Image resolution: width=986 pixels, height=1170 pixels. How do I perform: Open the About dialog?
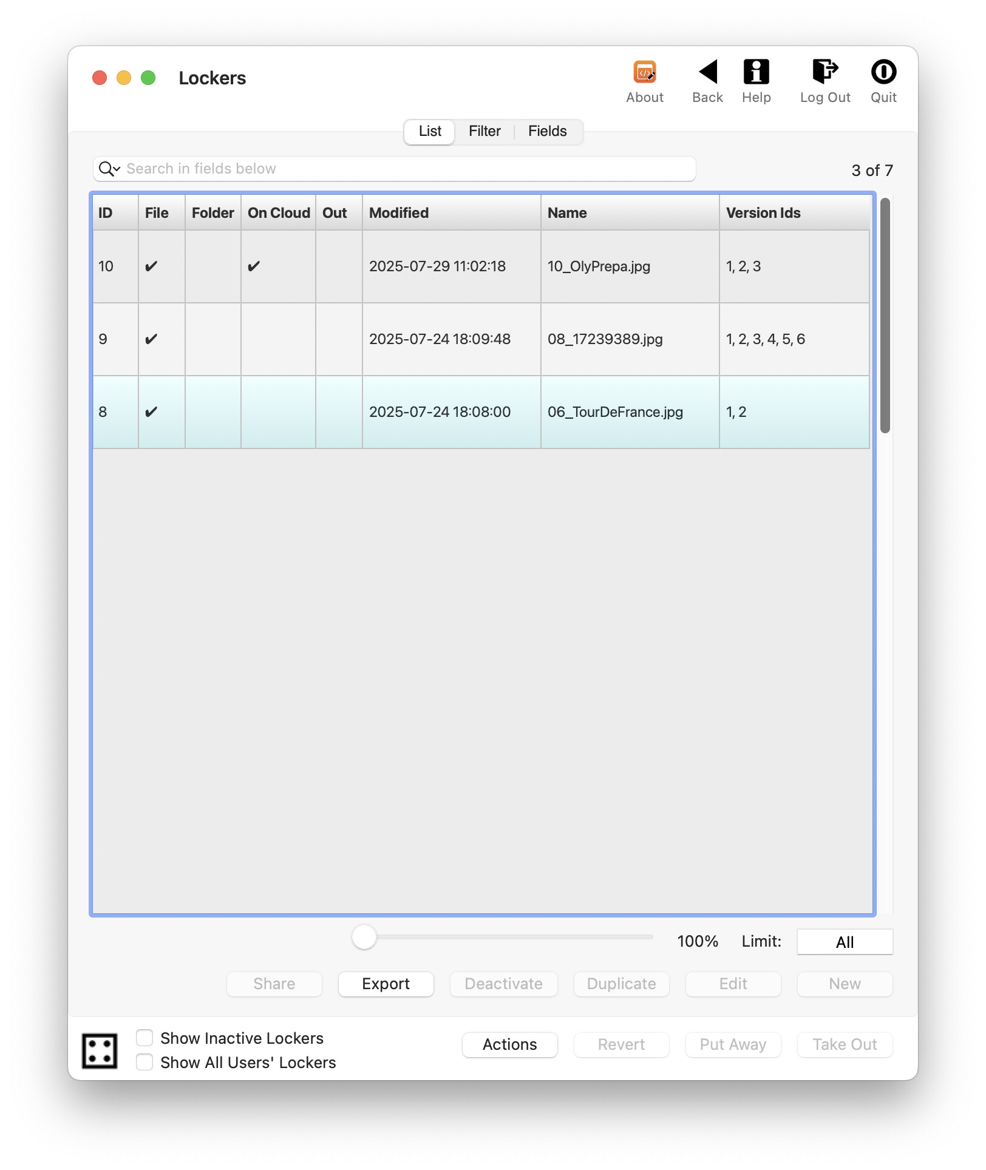(645, 73)
